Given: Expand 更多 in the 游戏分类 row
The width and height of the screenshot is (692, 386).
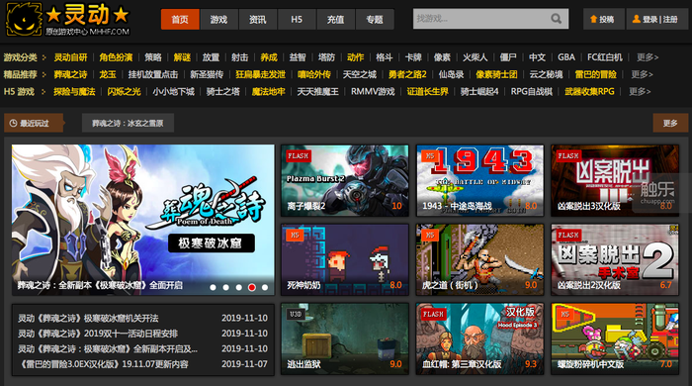Looking at the screenshot, I should [648, 57].
